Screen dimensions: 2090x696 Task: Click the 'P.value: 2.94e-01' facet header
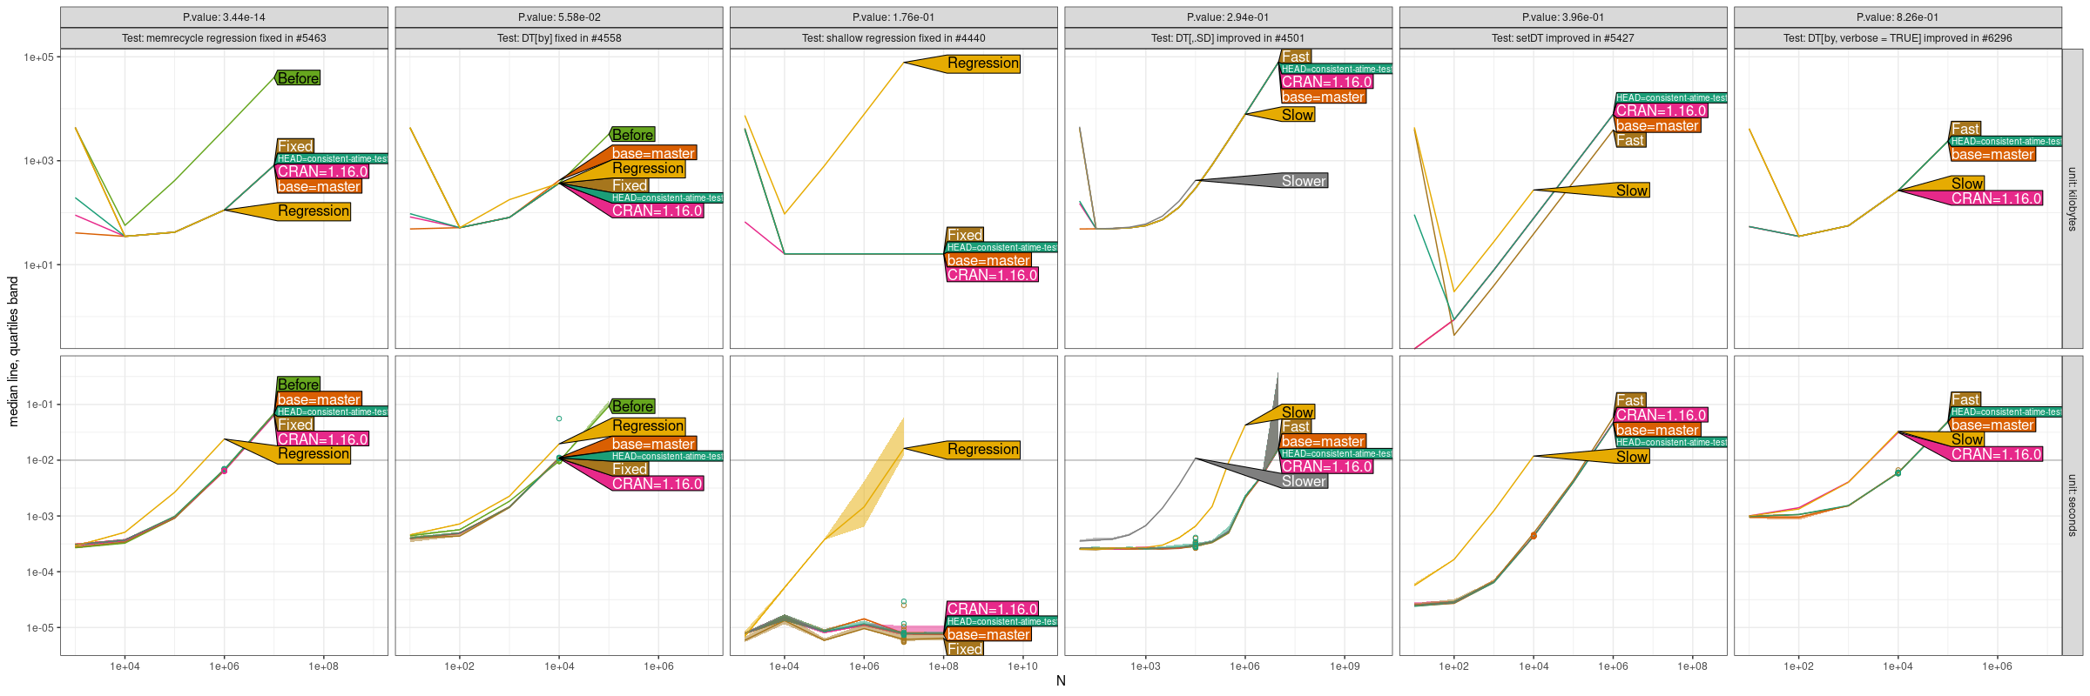[x=1228, y=17]
